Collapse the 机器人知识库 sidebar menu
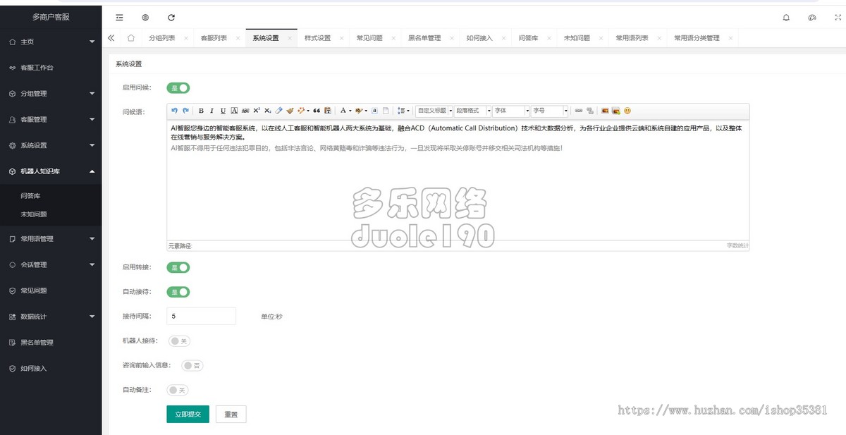The height and width of the screenshot is (435, 846). pos(51,171)
